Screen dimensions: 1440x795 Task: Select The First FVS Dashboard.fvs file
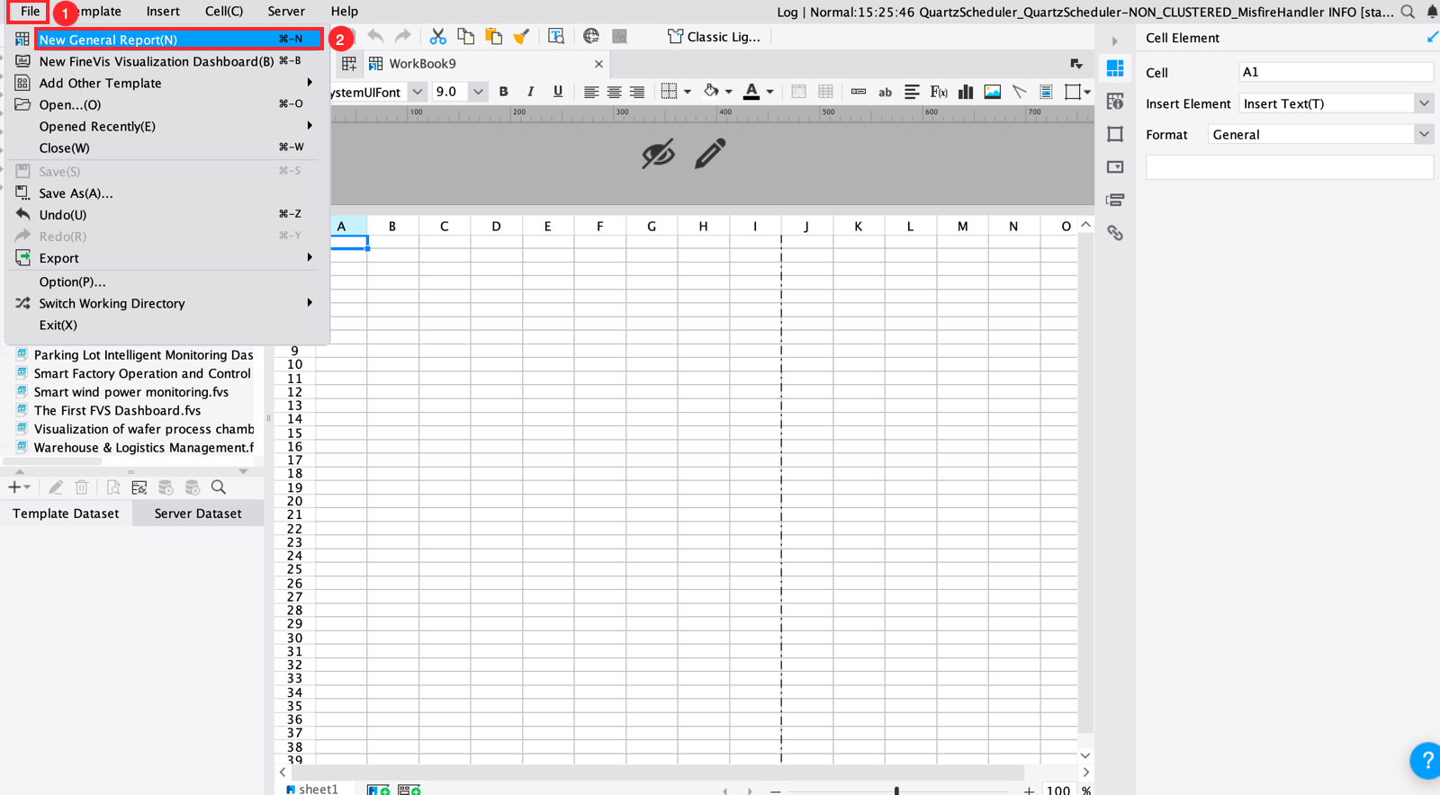pyautogui.click(x=118, y=411)
